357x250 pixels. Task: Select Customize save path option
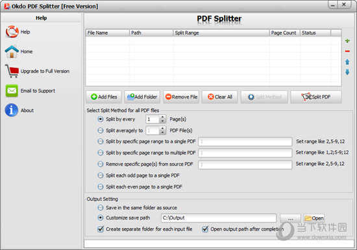tap(101, 218)
